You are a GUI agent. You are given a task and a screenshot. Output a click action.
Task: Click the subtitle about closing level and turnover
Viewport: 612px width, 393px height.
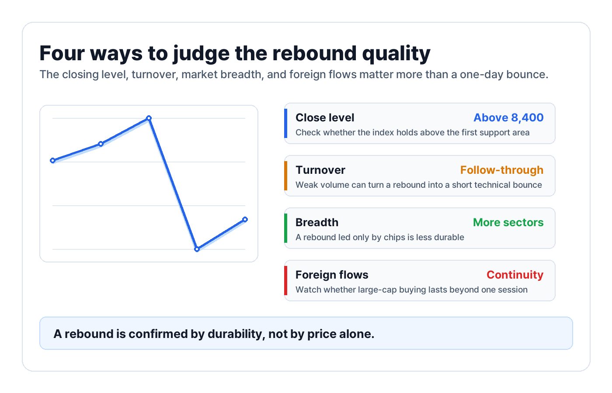pyautogui.click(x=294, y=75)
